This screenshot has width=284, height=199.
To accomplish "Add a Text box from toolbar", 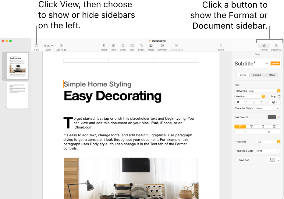I will (x=132, y=46).
